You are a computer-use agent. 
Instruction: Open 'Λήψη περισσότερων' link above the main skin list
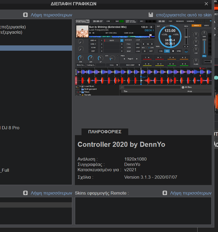point(51,15)
